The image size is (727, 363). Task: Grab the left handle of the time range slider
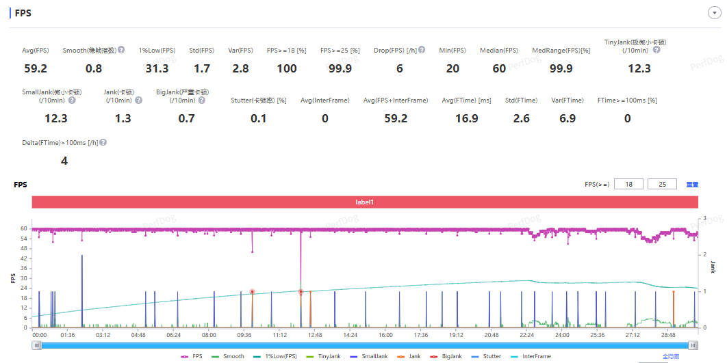[37, 345]
